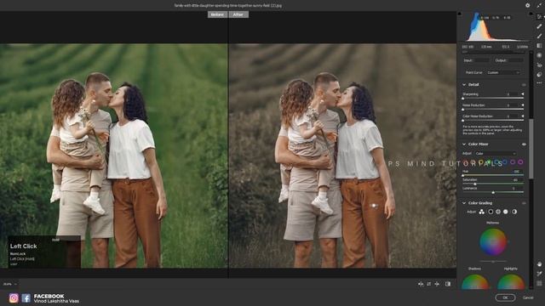Open the three-dot more options icon

[539, 83]
